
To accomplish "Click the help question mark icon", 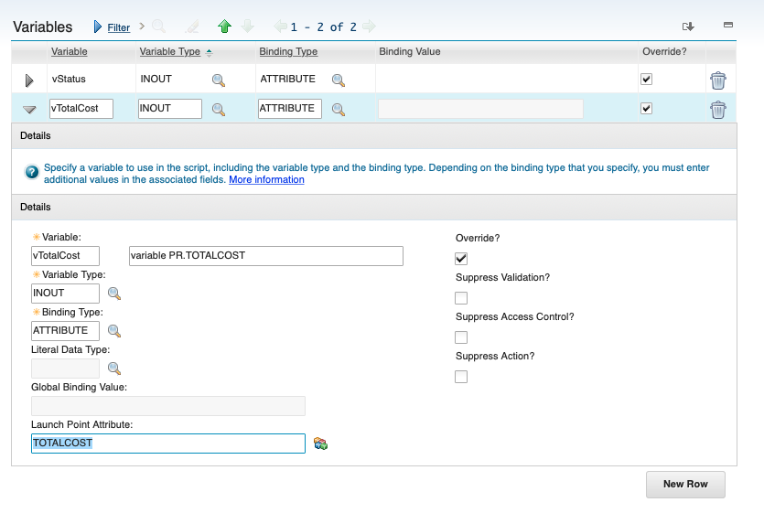I will tap(32, 172).
